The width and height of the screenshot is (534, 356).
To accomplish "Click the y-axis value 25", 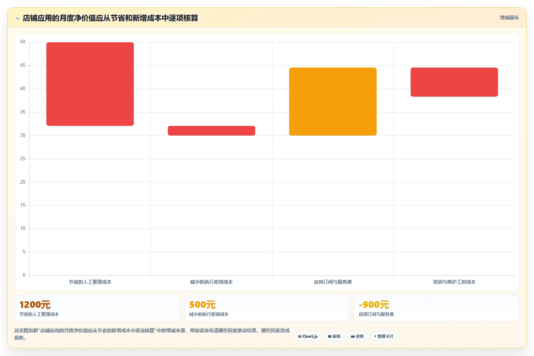I will (23, 159).
